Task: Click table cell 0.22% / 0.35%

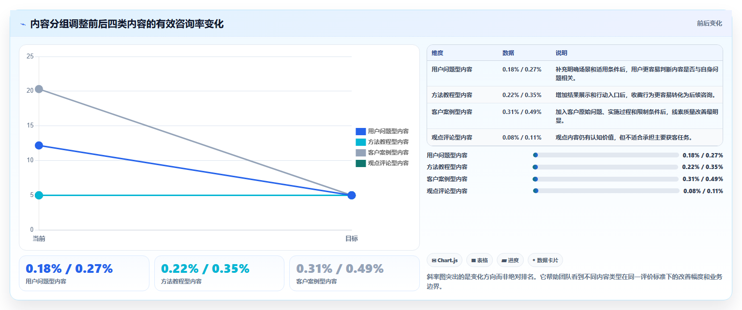Action: pos(522,95)
